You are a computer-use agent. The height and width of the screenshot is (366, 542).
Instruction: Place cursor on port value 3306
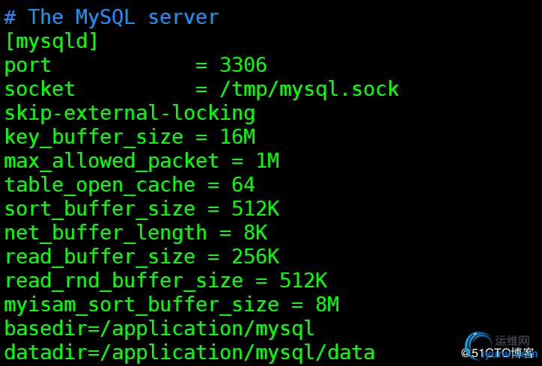(x=243, y=65)
